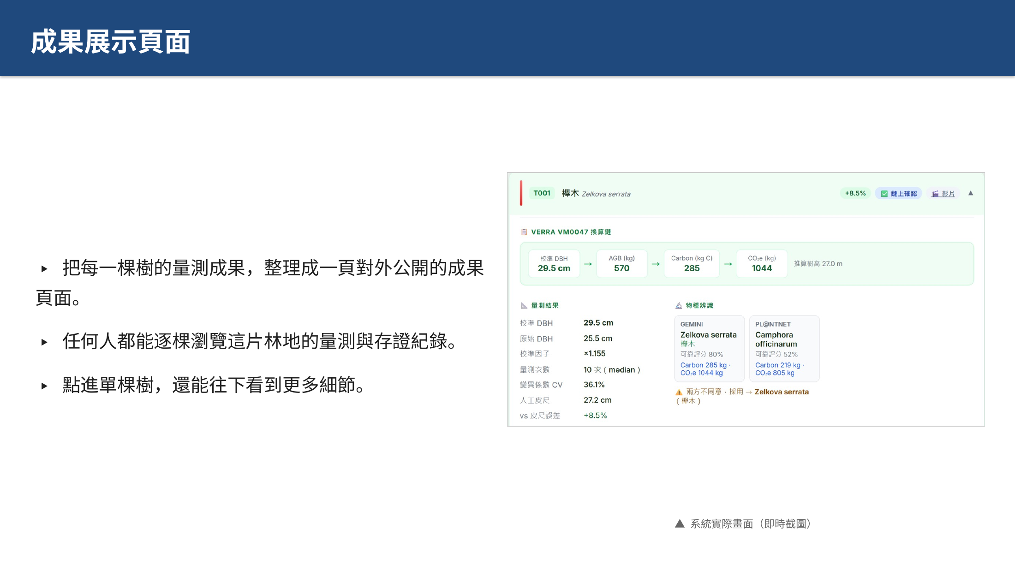The image size is (1015, 571).
Task: Click the '櫸木 Zelkova serrata' species title
Action: pos(596,193)
